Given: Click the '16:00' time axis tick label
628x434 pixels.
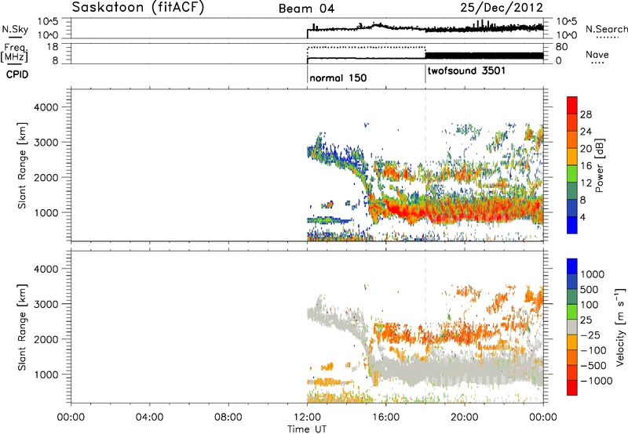Looking at the screenshot, I should (x=385, y=418).
